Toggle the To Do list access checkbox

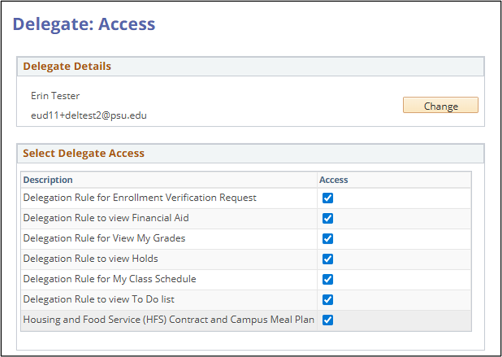[328, 300]
